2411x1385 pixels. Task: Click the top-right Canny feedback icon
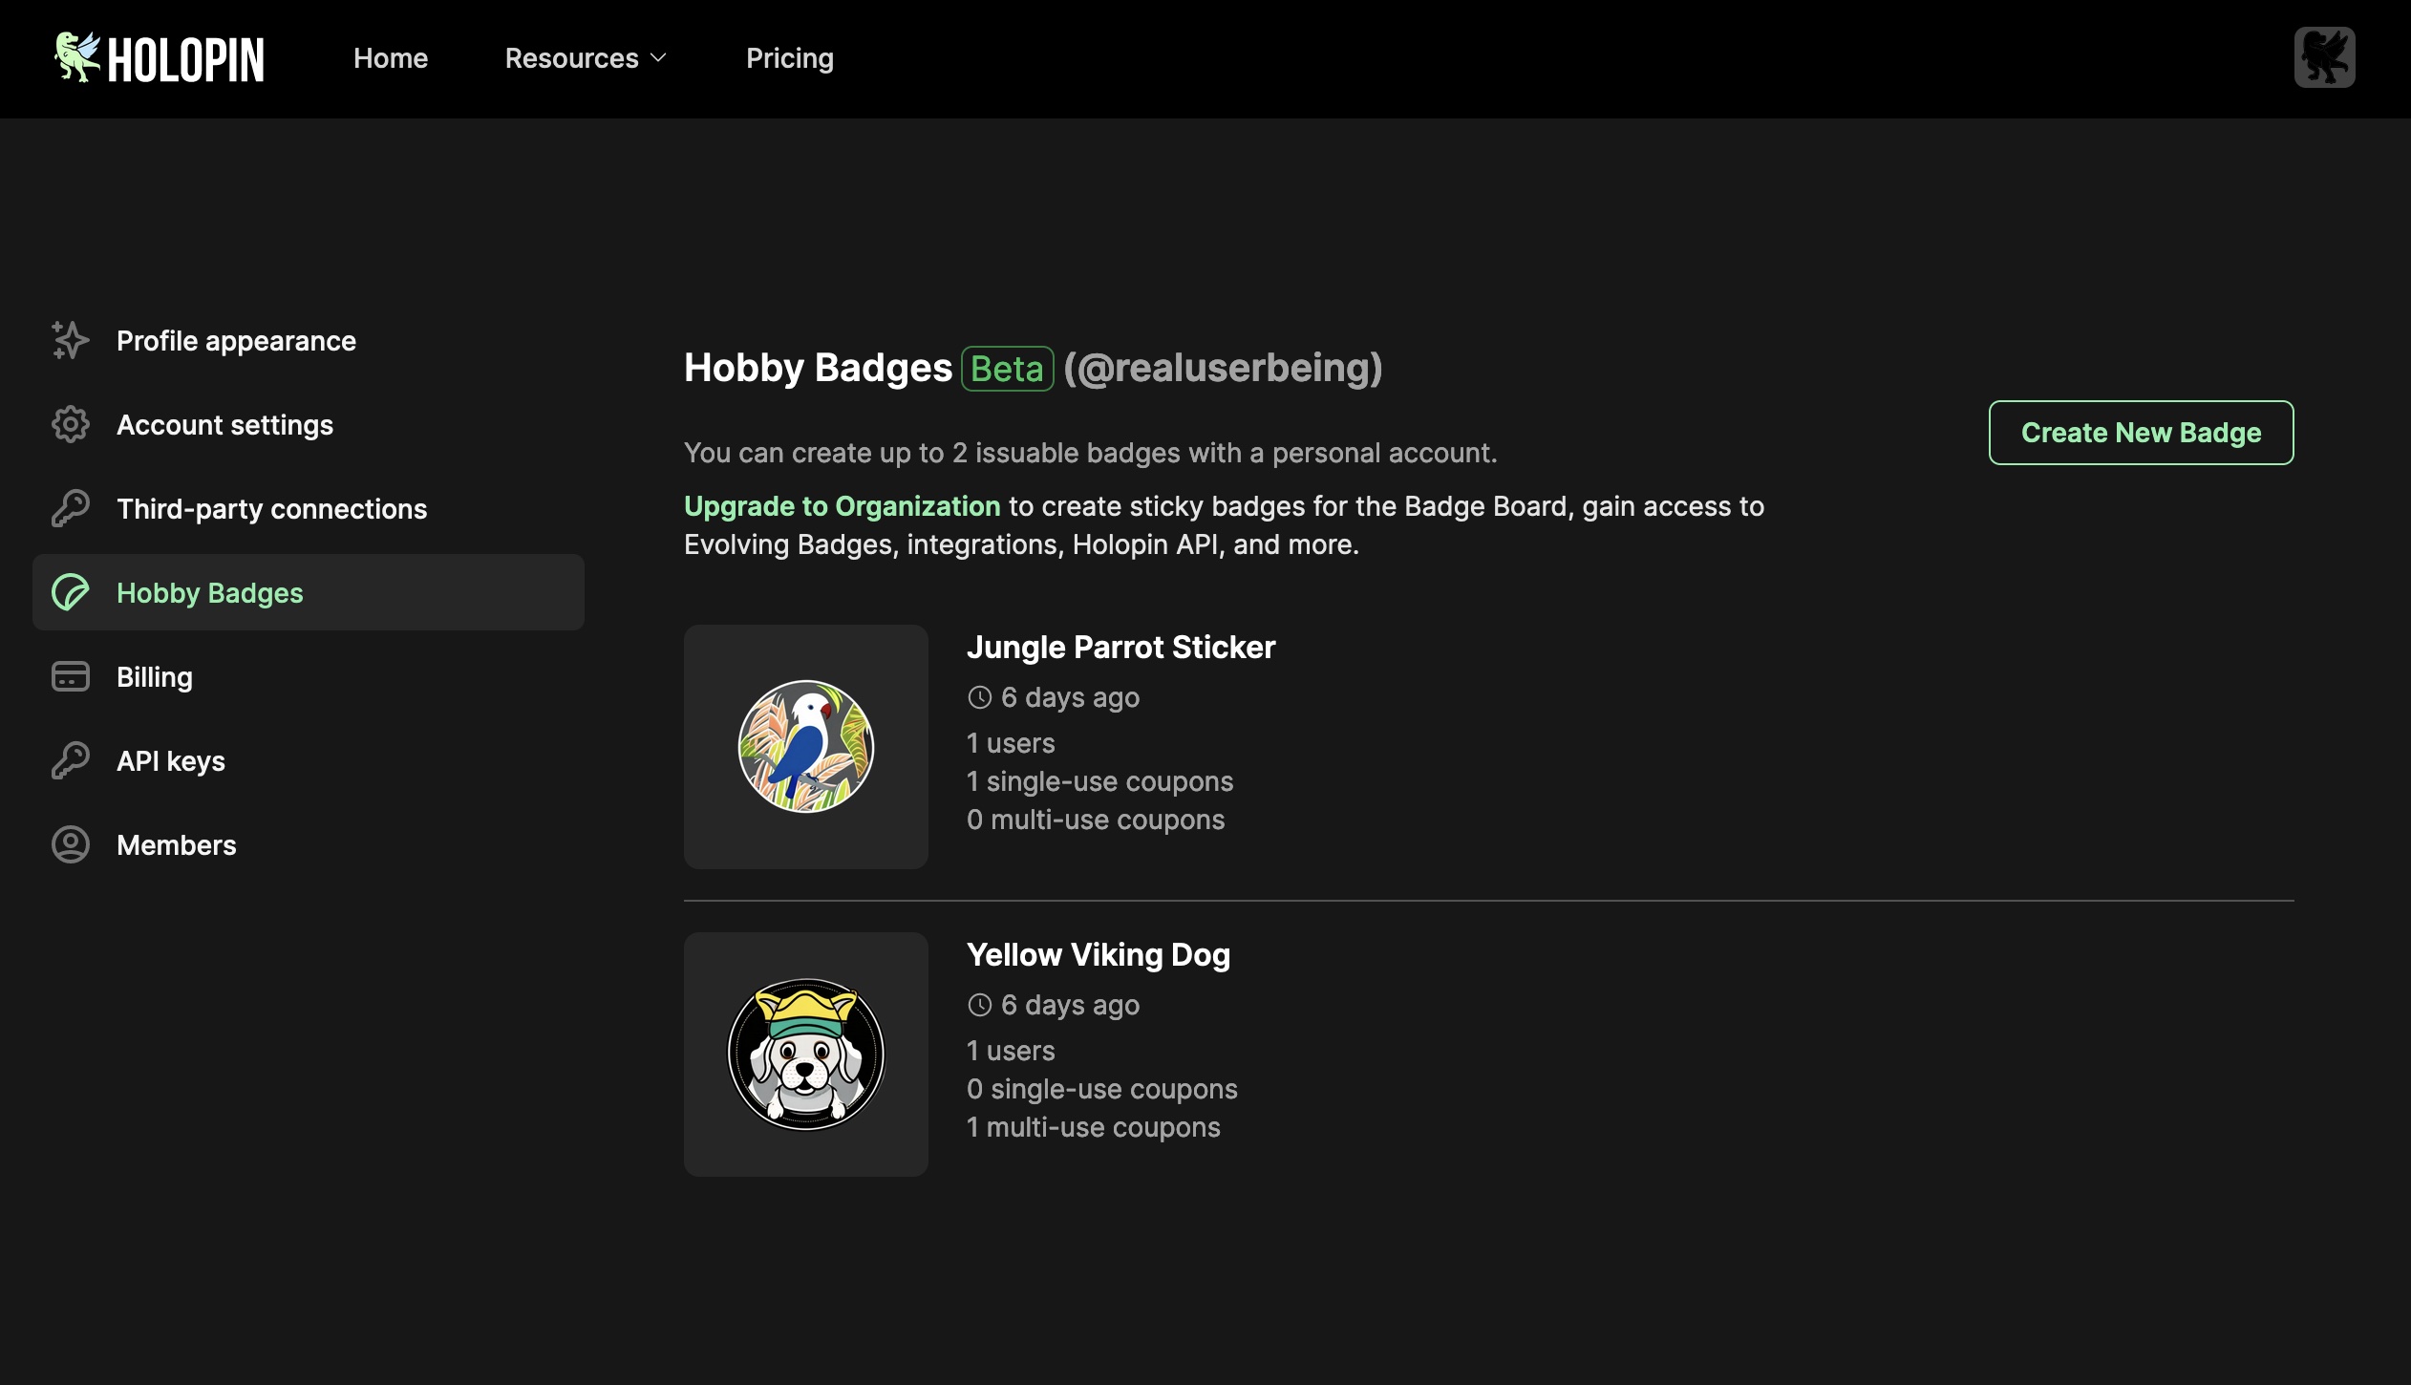[2325, 56]
